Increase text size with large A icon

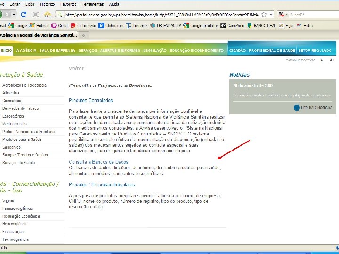pyautogui.click(x=332, y=60)
